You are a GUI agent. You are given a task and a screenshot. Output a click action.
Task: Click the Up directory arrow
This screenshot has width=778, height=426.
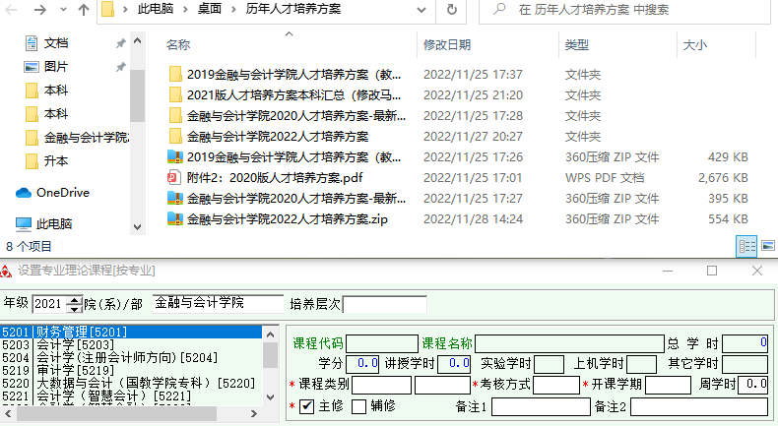pos(84,11)
